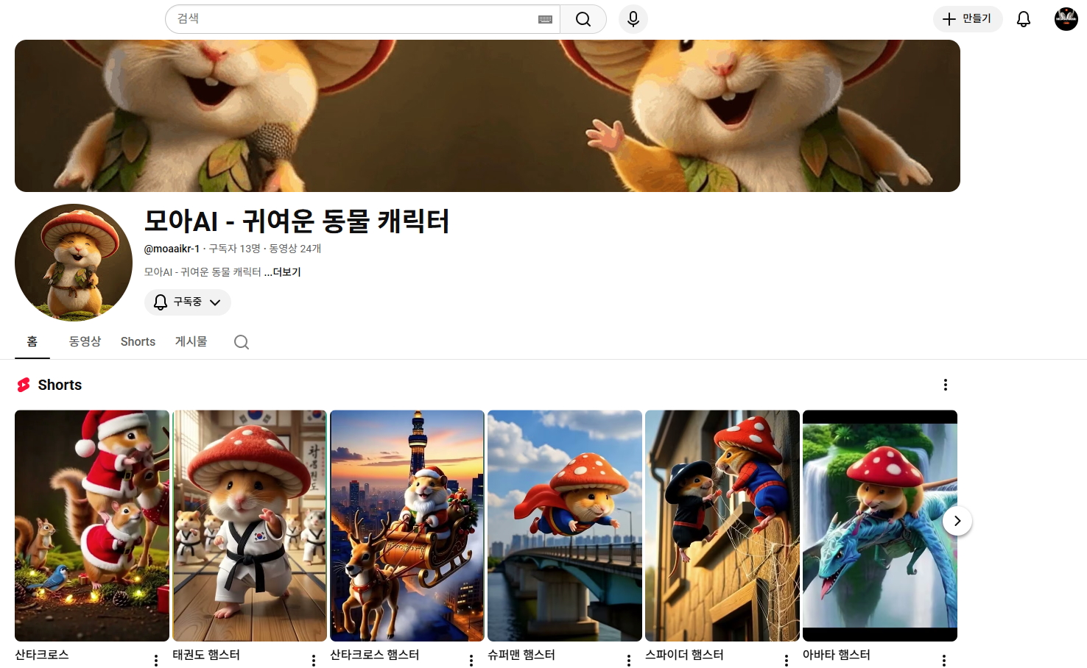Open the three-dot menu on 태권도 햄스터
This screenshot has width=1087, height=668.
pos(313,660)
